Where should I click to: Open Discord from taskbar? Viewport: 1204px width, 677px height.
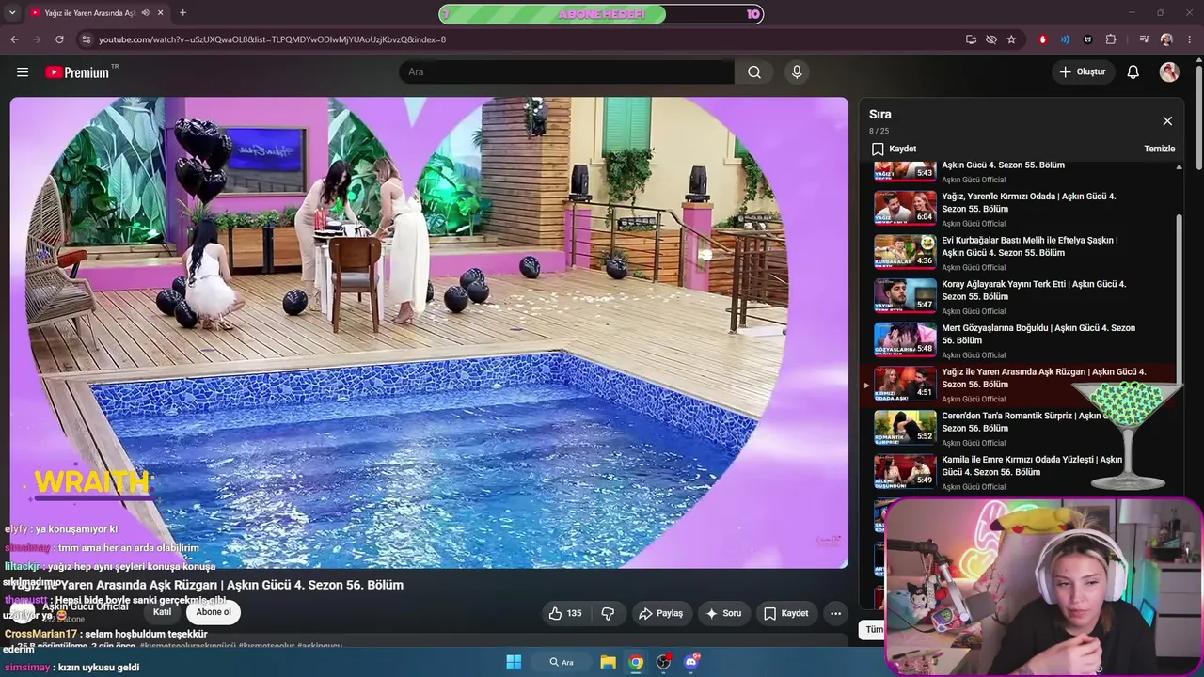691,662
